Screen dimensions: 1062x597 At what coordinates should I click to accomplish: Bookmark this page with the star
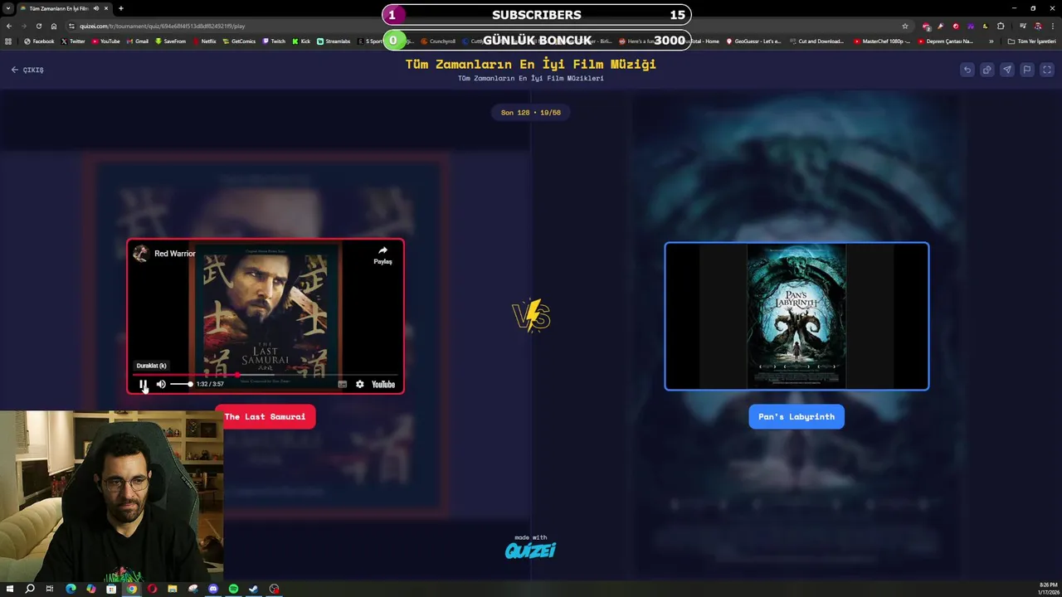click(x=905, y=26)
